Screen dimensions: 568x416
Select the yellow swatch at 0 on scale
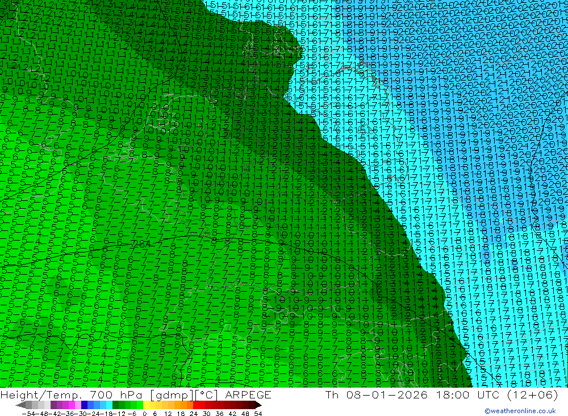(147, 405)
